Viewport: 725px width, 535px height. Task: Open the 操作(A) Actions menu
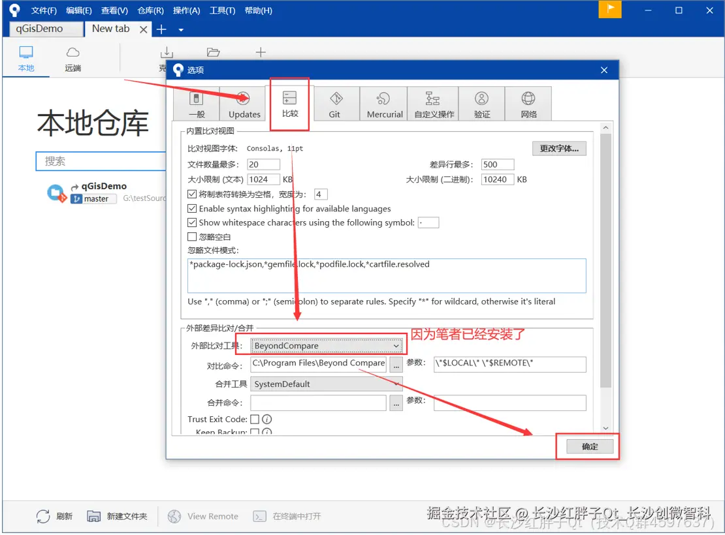point(186,10)
